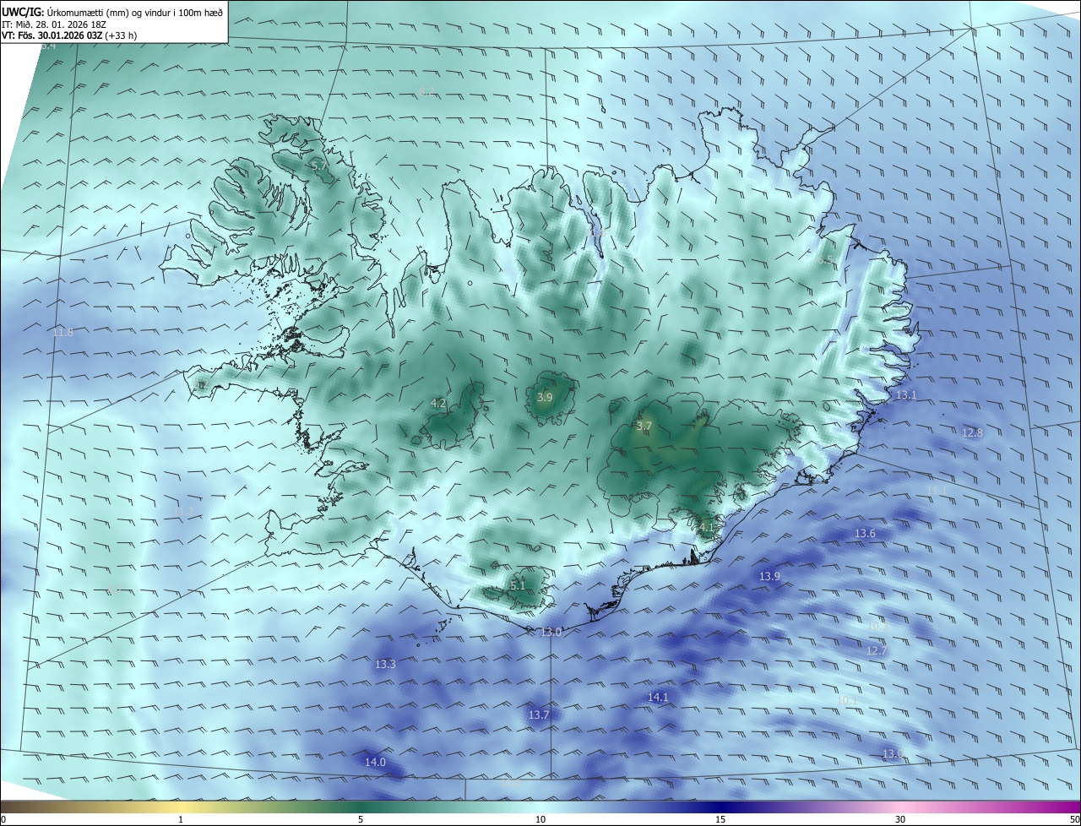Click the legend tick label 0
This screenshot has width=1081, height=826.
coord(3,820)
